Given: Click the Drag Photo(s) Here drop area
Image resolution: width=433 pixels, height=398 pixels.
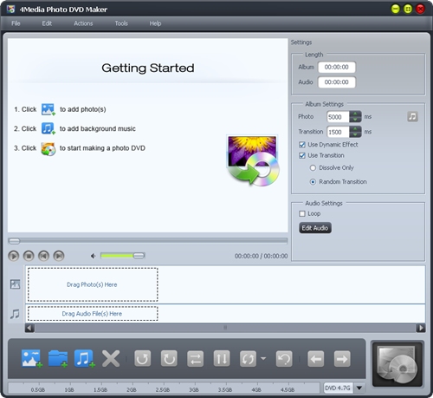Looking at the screenshot, I should pos(93,284).
